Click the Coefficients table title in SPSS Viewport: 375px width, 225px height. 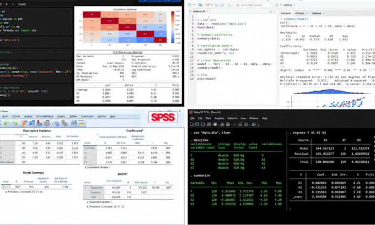click(x=135, y=131)
